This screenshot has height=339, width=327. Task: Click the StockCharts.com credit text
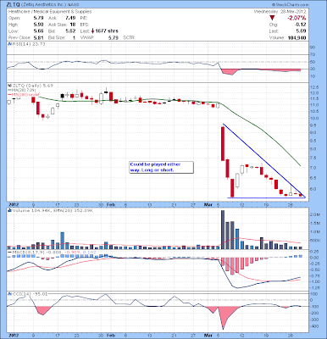(x=291, y=5)
